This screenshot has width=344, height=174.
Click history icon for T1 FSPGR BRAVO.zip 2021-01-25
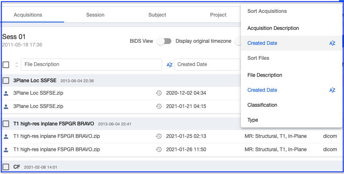[158, 136]
